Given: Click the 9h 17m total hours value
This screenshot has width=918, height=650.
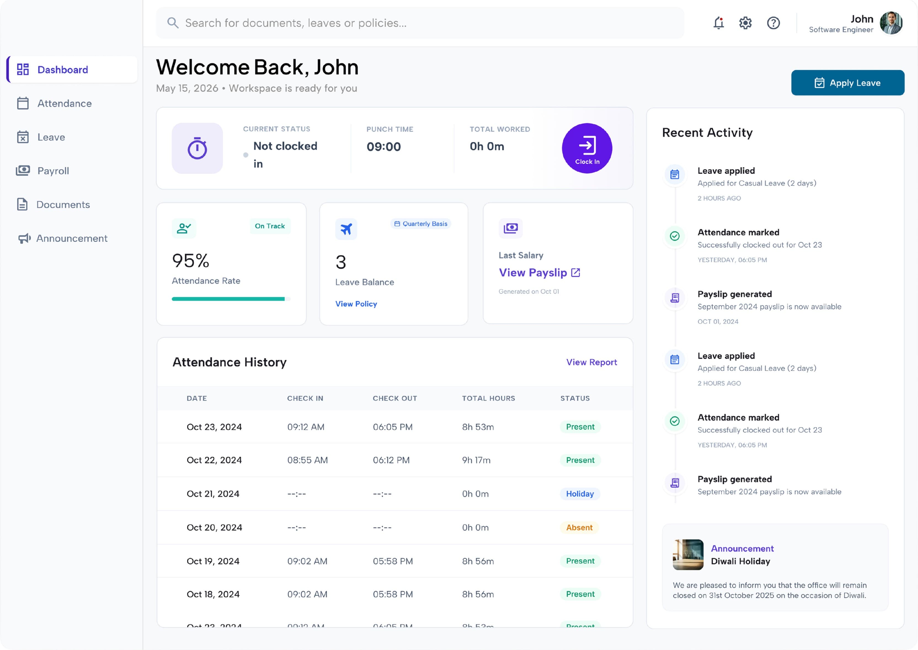Looking at the screenshot, I should point(476,460).
